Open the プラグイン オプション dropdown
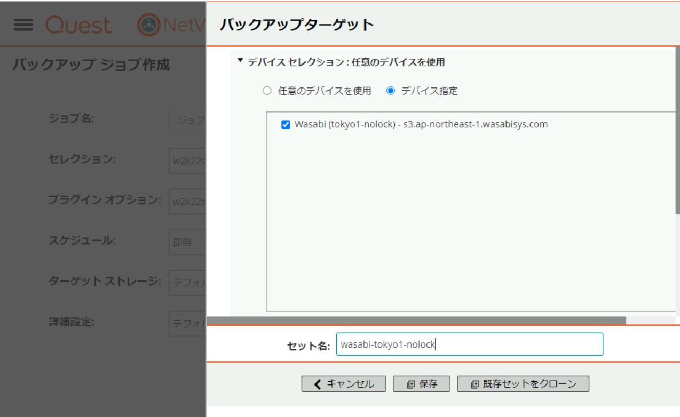This screenshot has width=680, height=417. click(187, 202)
